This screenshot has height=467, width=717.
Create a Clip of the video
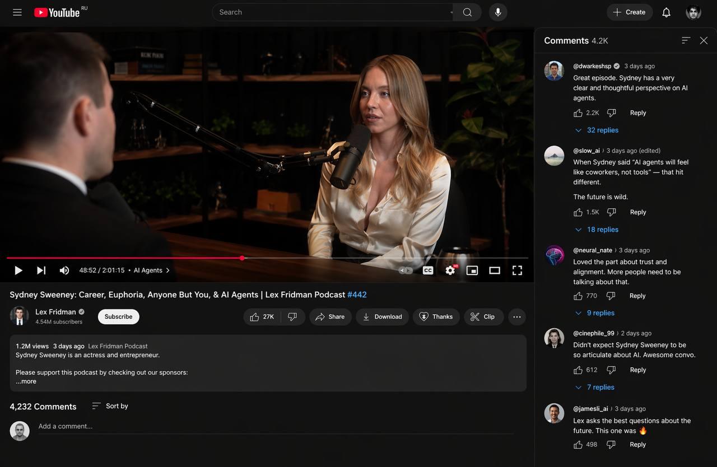pyautogui.click(x=483, y=317)
